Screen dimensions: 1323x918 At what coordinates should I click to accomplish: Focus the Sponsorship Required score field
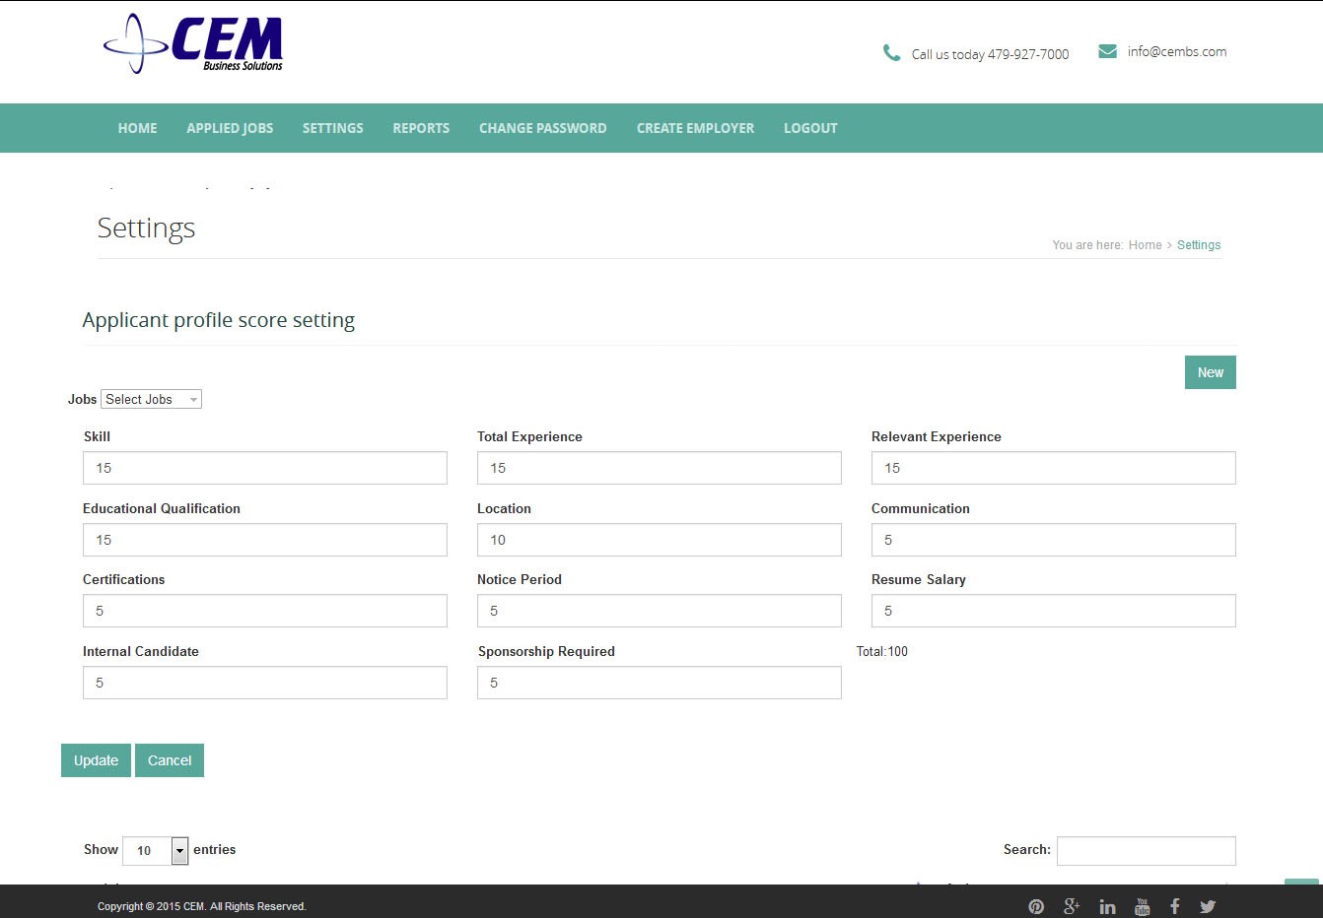pos(660,683)
